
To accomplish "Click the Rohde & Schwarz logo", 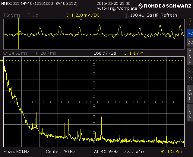I will coord(165,6).
